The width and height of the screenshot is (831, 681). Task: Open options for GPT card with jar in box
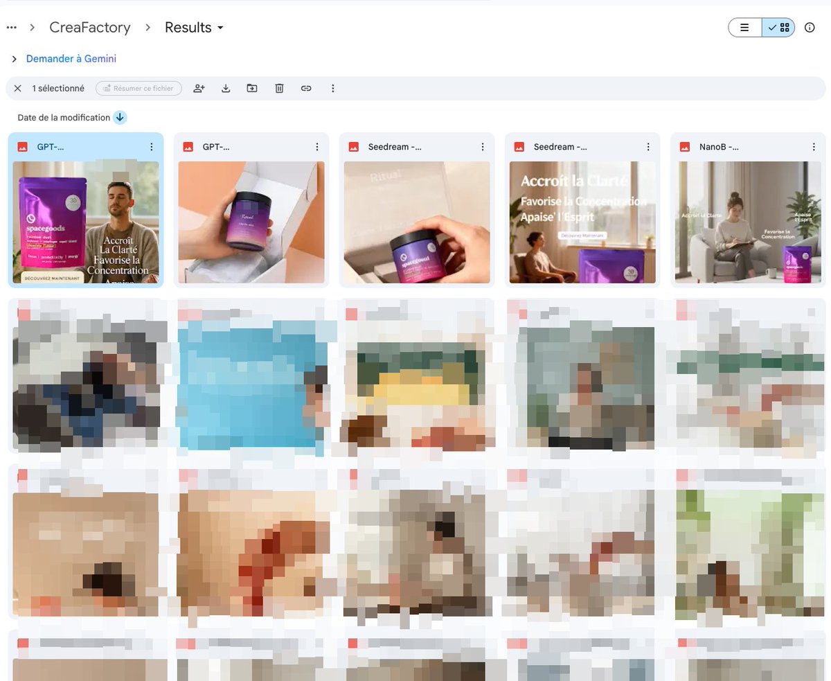tap(317, 147)
